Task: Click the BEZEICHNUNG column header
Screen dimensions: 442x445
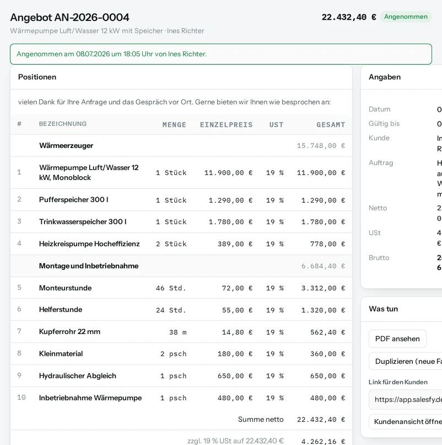Action: (x=63, y=124)
